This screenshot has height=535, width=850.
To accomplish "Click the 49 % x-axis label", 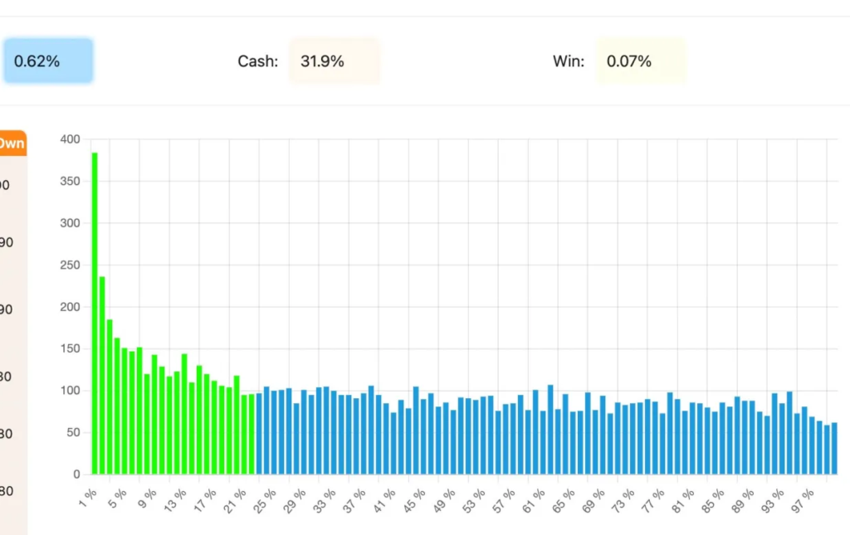I will coord(445,498).
